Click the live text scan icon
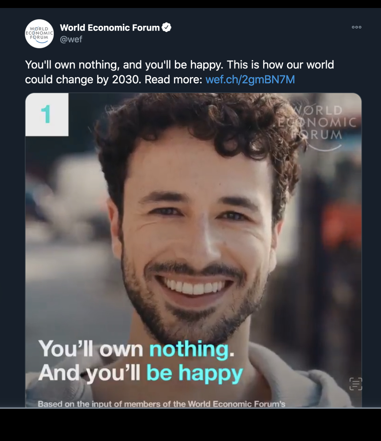 pyautogui.click(x=356, y=384)
